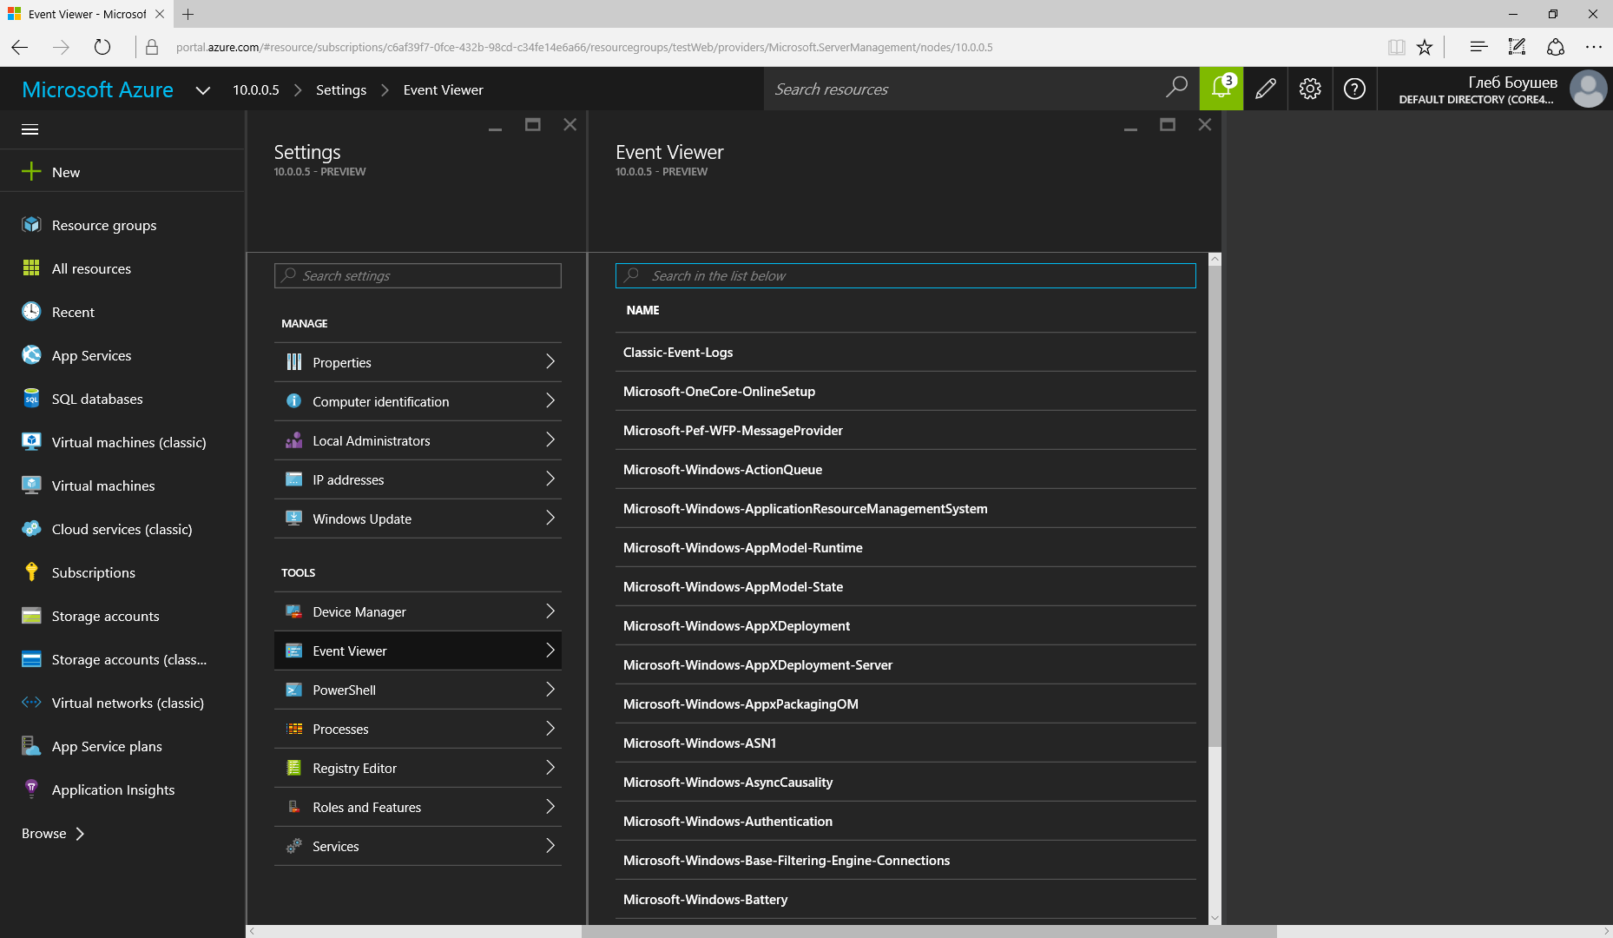
Task: Open Storage accounts (classic) in sidebar
Action: pyautogui.click(x=122, y=659)
